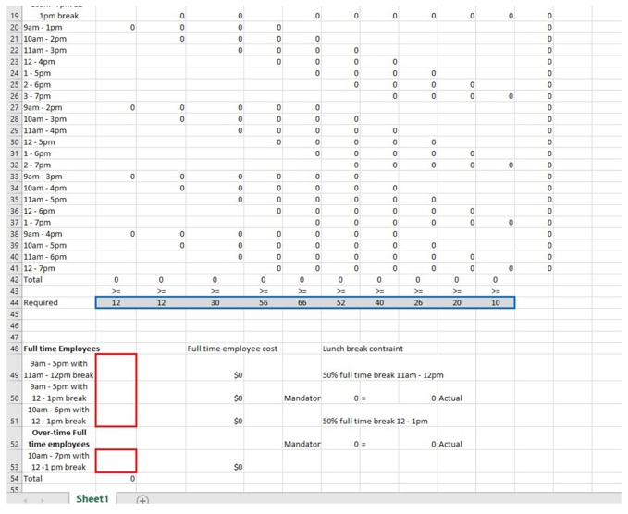Image resolution: width=628 pixels, height=514 pixels.
Task: Select the '9am - 4pm' row label
Action: pyautogui.click(x=43, y=234)
